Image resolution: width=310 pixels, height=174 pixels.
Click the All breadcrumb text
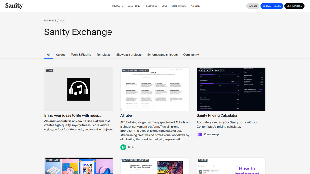pyautogui.click(x=62, y=21)
